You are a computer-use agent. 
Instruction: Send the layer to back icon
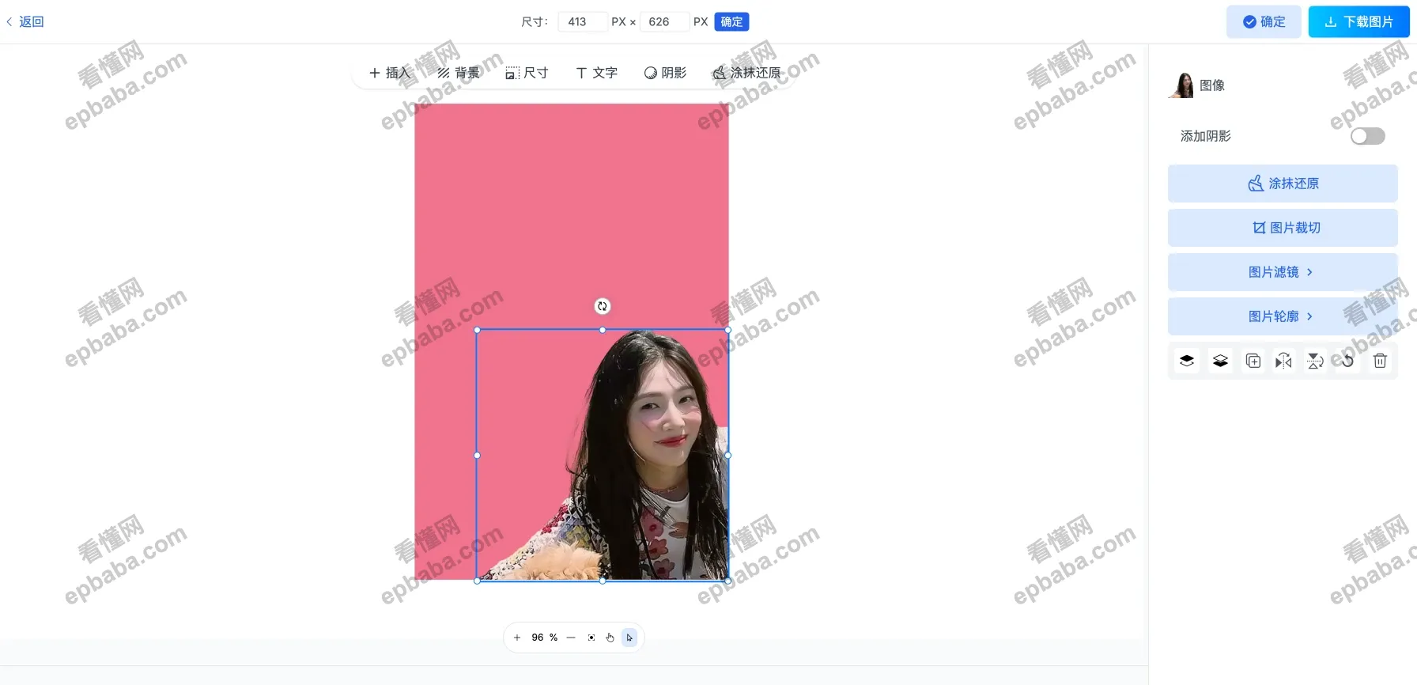pos(1220,361)
